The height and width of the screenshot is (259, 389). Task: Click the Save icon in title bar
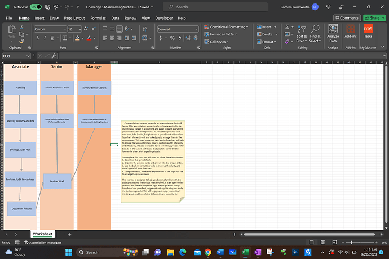click(x=47, y=7)
